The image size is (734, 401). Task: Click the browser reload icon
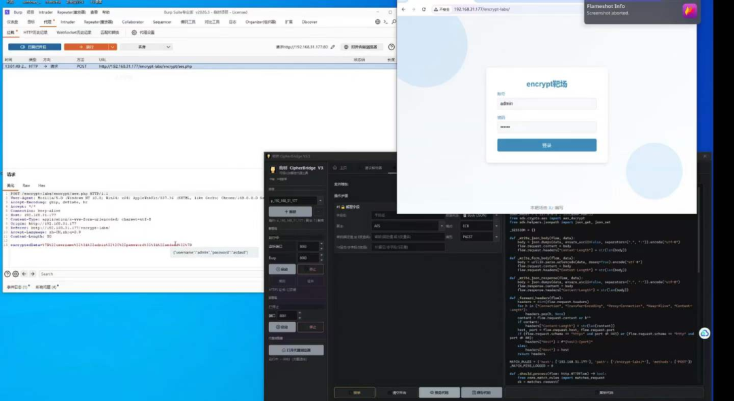point(423,10)
